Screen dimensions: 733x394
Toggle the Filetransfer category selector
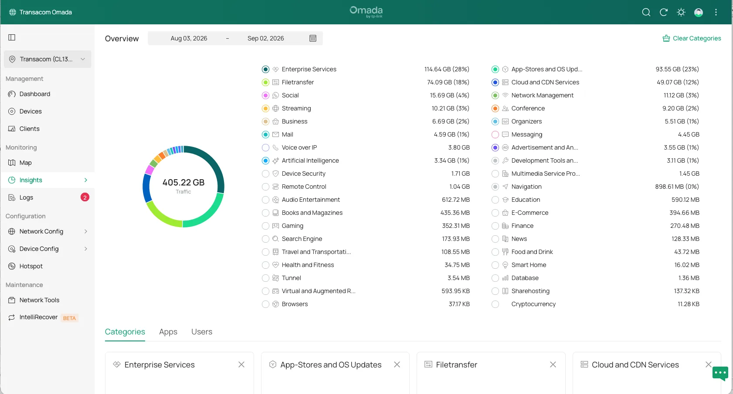[x=265, y=82]
